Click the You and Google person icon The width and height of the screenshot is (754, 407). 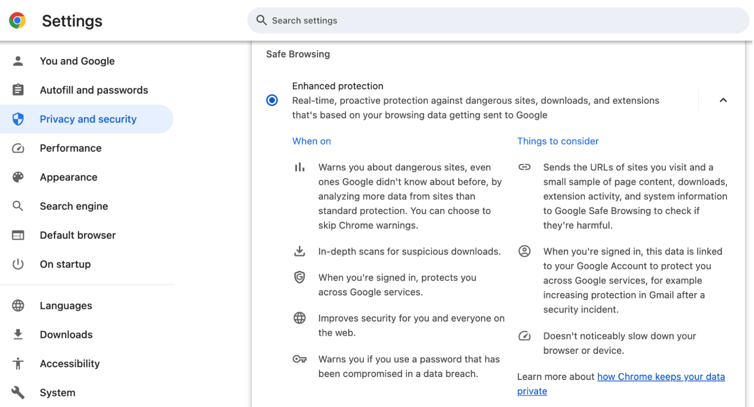point(18,60)
